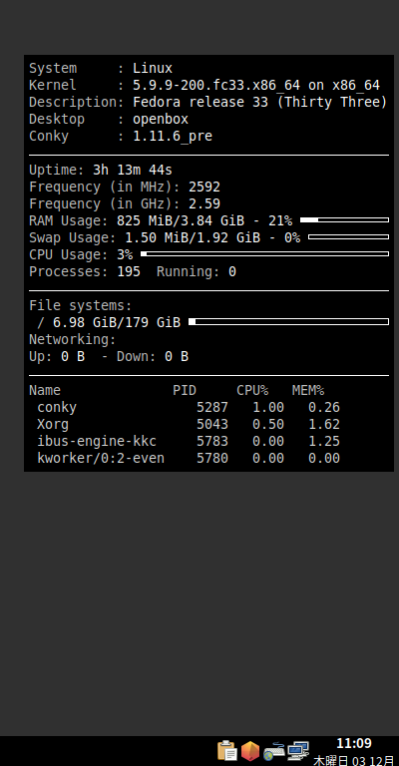The width and height of the screenshot is (399, 766).
Task: Click the MEM% column header
Action: 308,390
